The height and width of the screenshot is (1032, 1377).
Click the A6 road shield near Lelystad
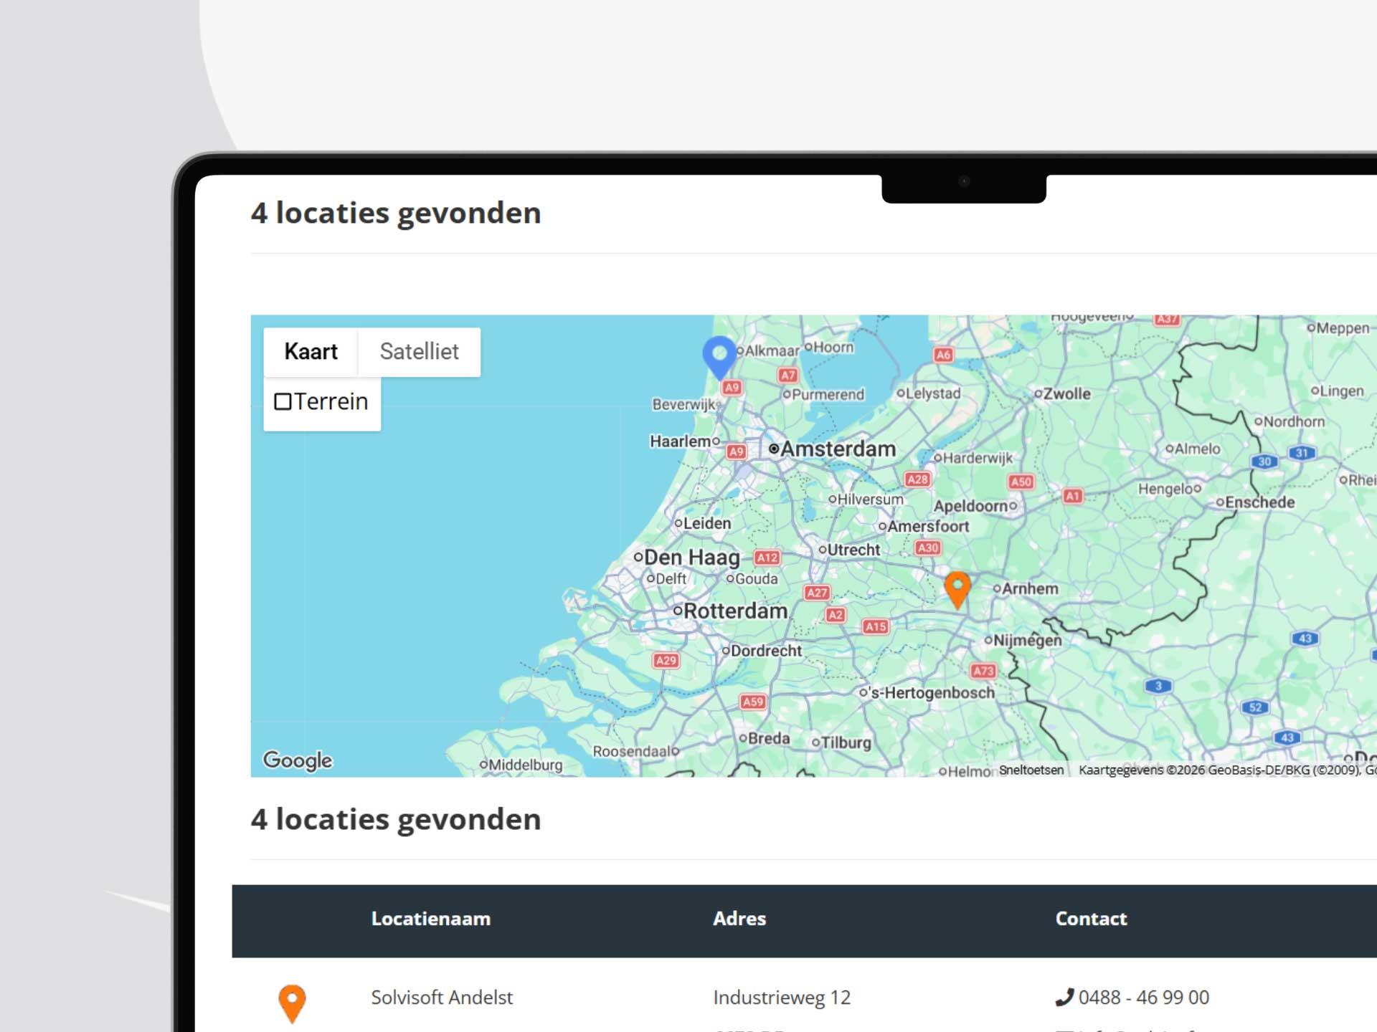943,354
